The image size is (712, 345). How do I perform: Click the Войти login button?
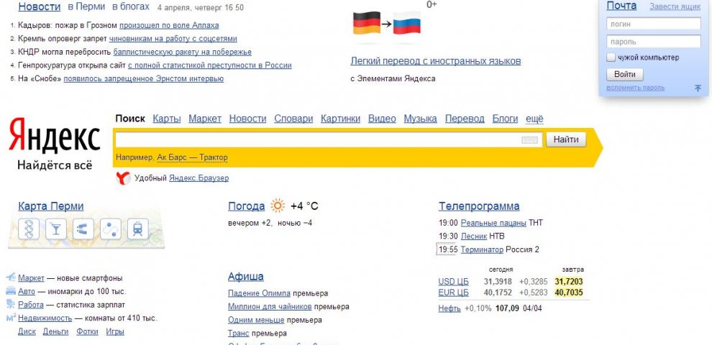point(624,75)
